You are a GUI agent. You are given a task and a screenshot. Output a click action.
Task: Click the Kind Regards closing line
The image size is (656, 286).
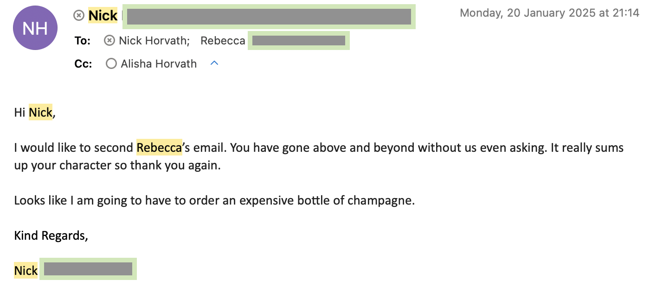click(51, 236)
